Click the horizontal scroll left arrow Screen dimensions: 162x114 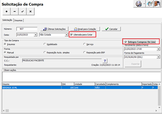pyautogui.click(x=4, y=111)
